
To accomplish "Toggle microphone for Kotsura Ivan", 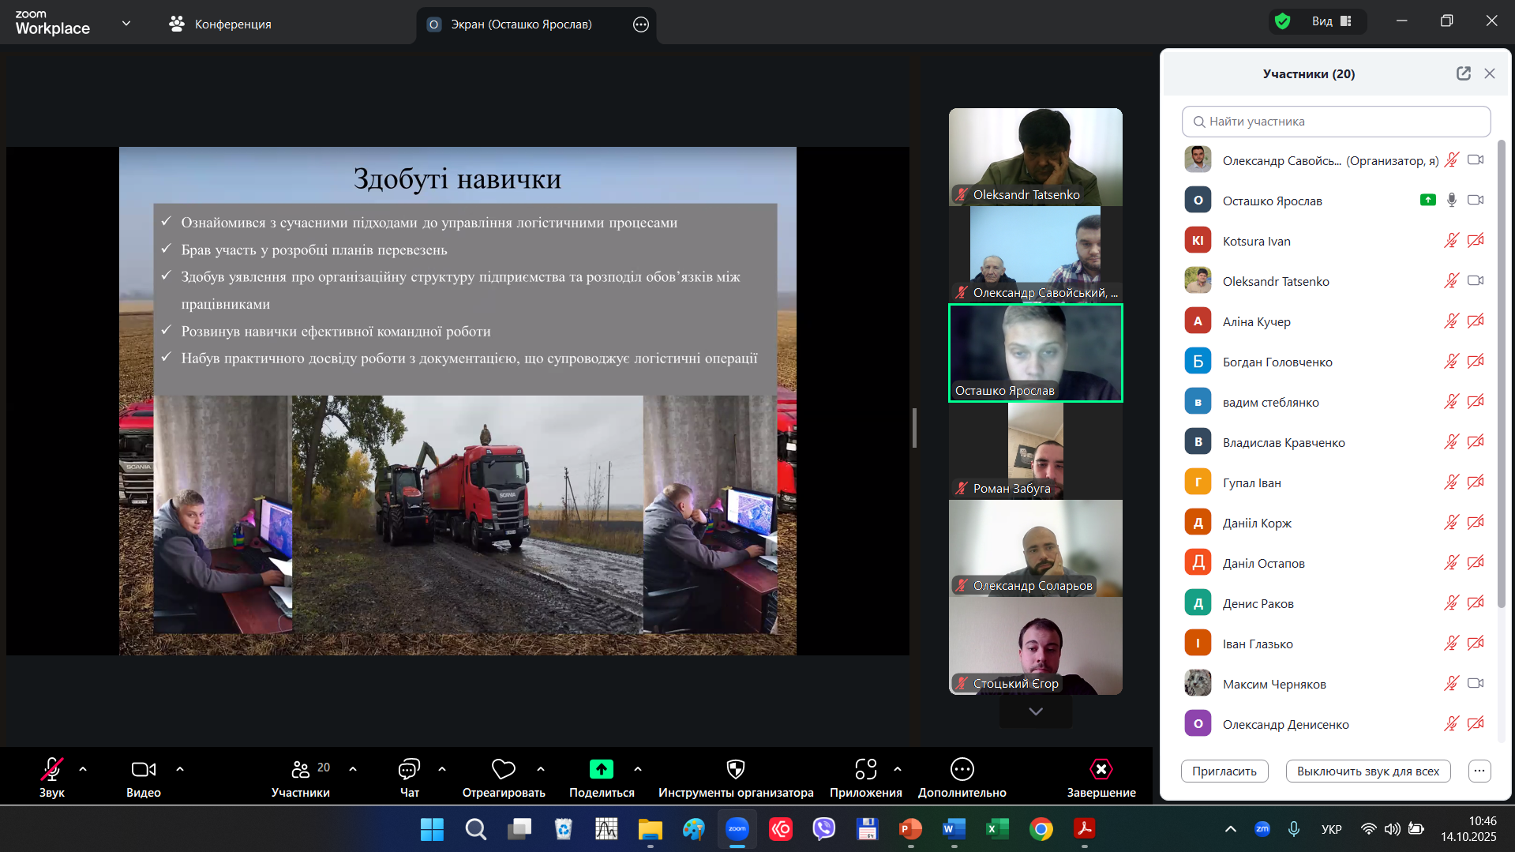I will tap(1451, 241).
